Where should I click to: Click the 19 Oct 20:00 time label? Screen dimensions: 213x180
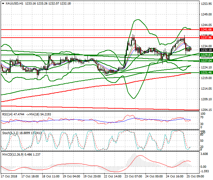(92, 176)
